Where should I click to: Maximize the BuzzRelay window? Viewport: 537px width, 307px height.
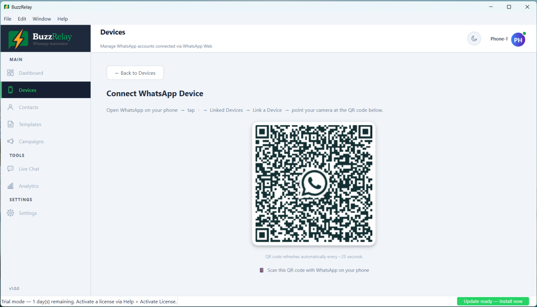pos(509,7)
